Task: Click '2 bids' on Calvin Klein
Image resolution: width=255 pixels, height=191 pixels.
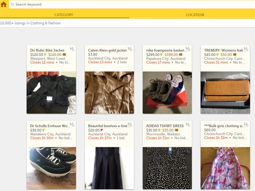Action: 122,62
